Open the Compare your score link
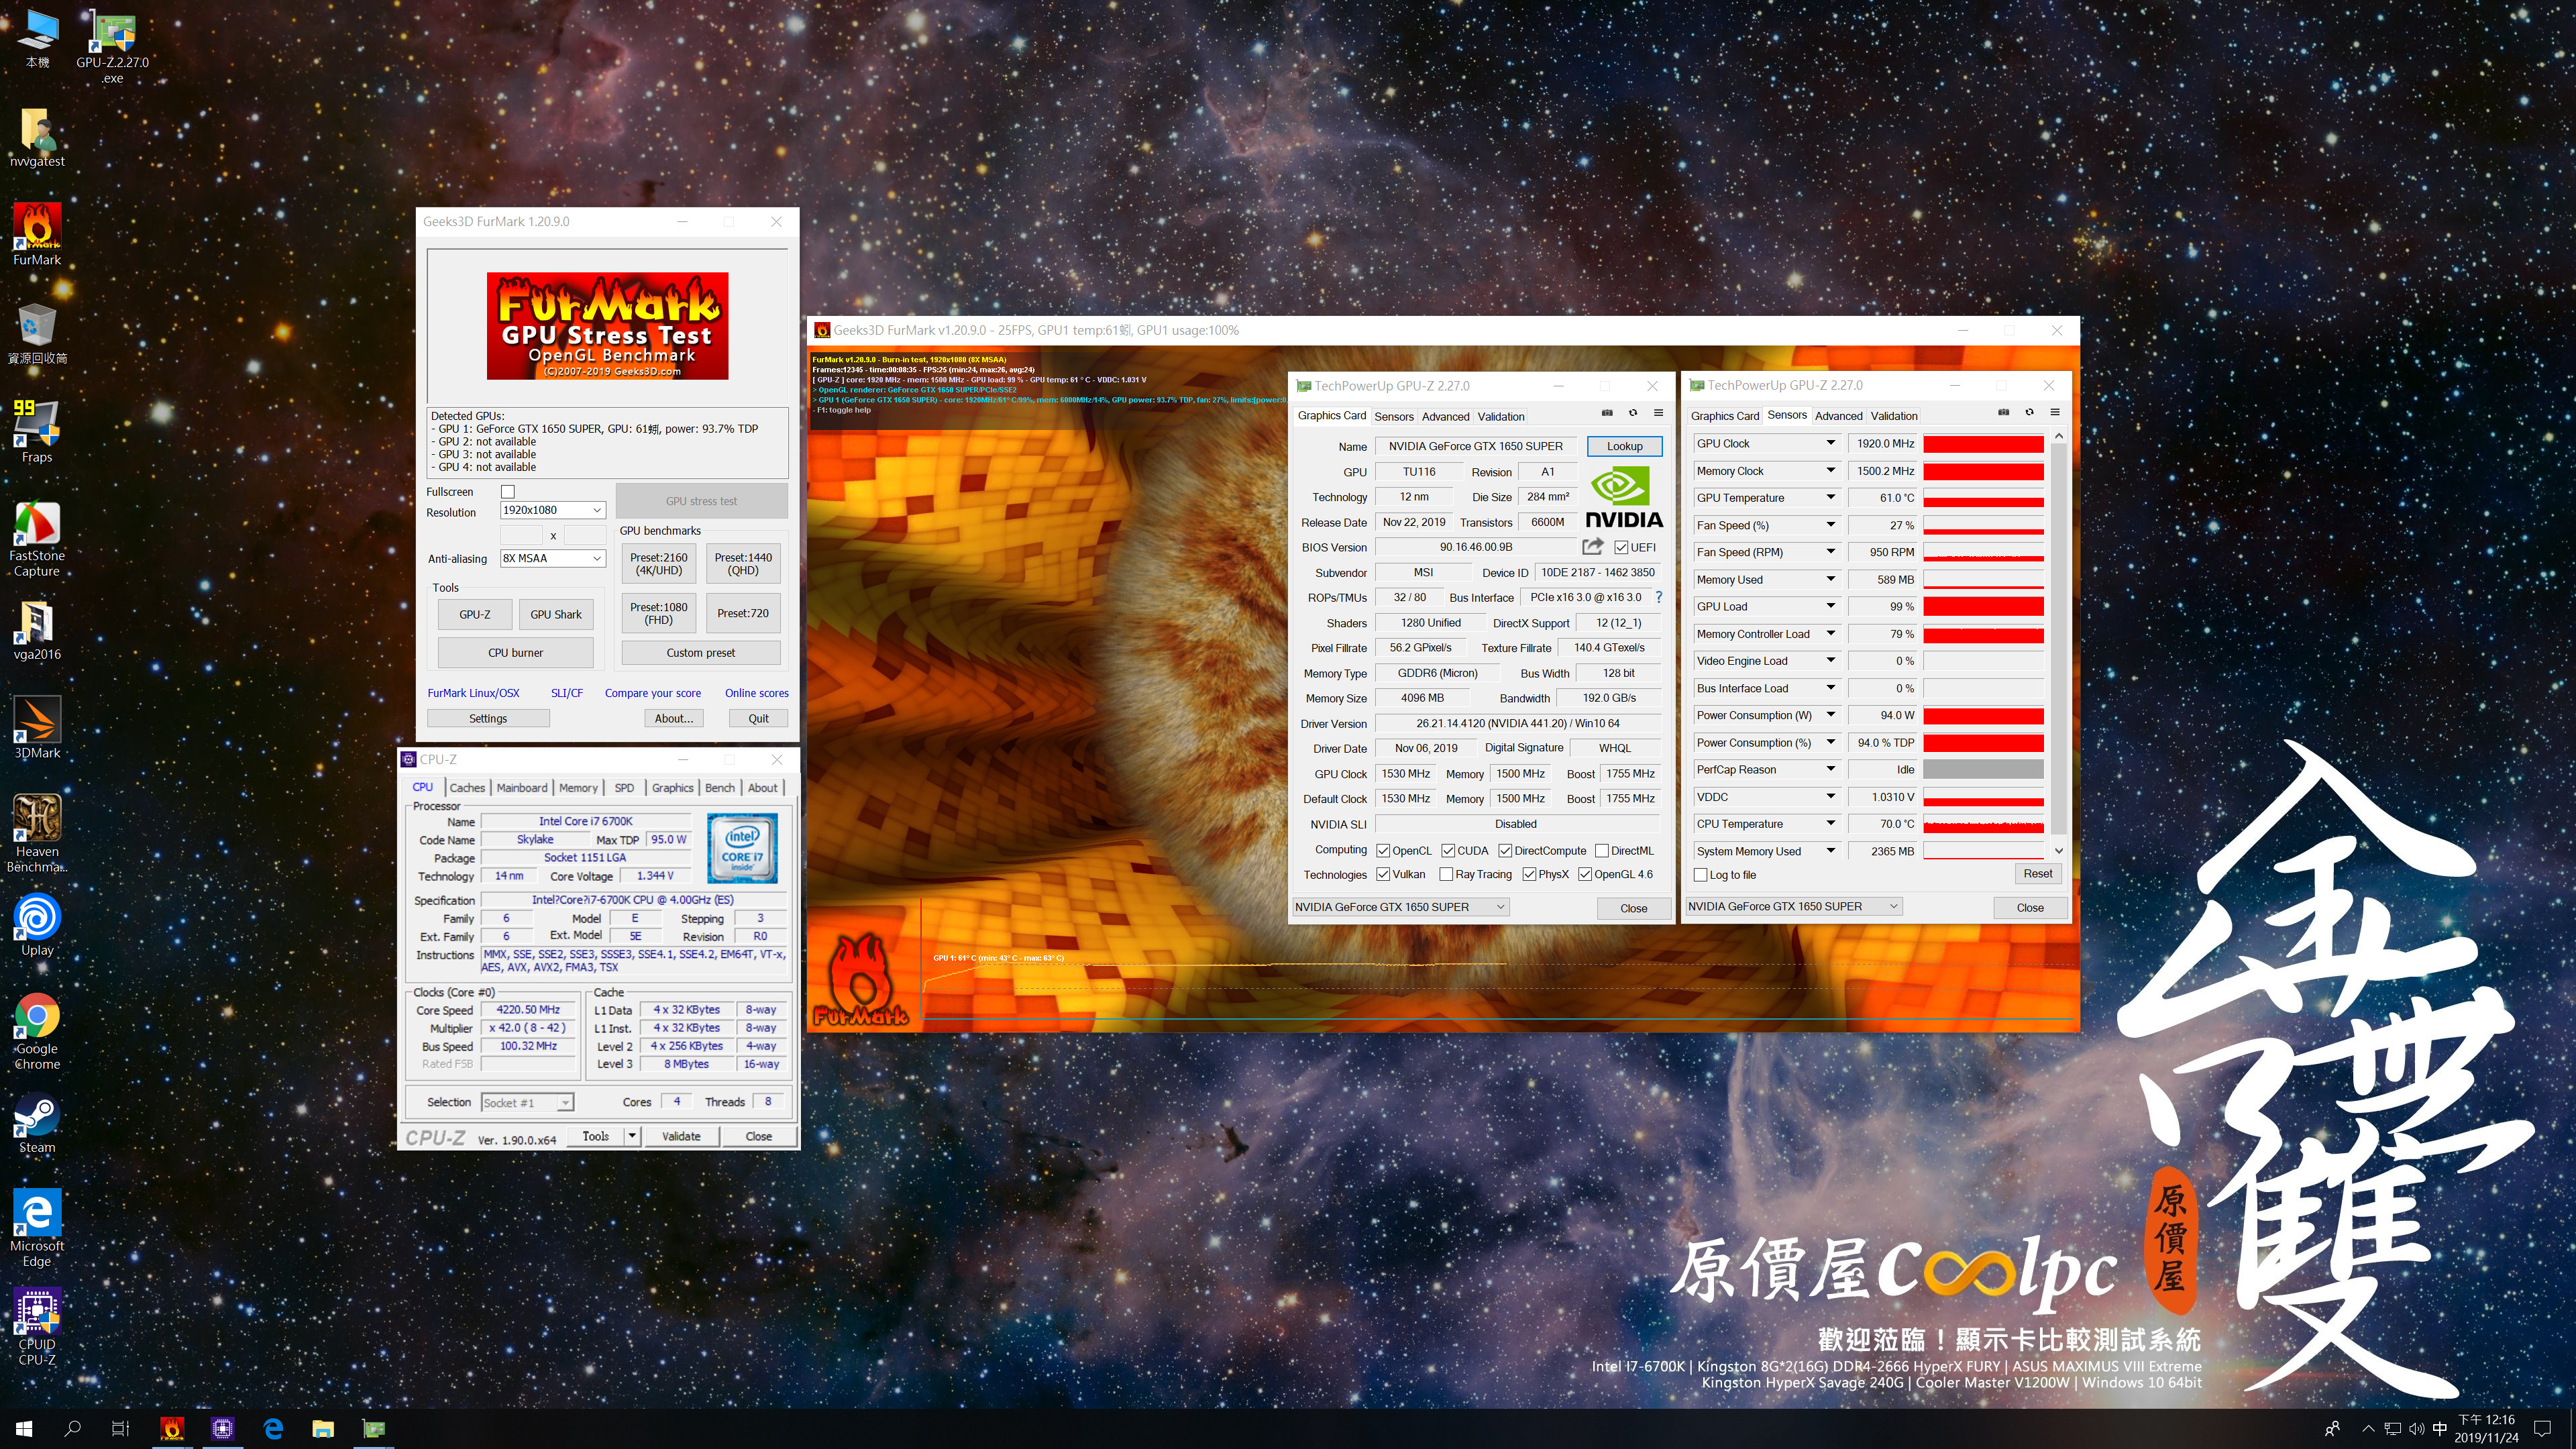Screen dimensions: 2576x1449 pos(653,693)
